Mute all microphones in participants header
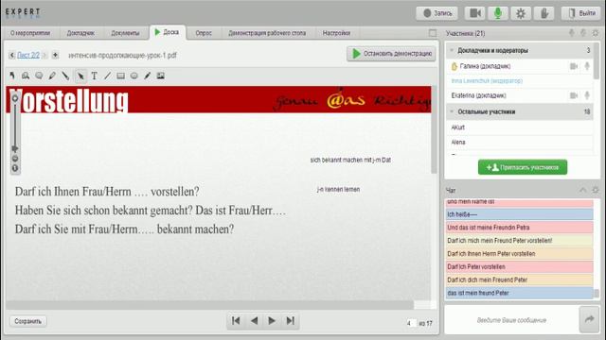The image size is (606, 340). 572,33
